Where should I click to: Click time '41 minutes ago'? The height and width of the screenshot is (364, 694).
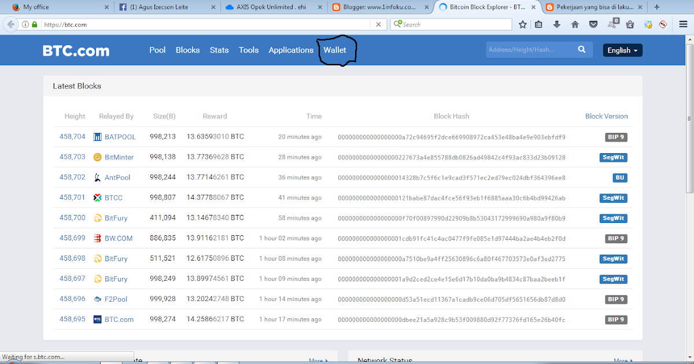[x=300, y=198]
